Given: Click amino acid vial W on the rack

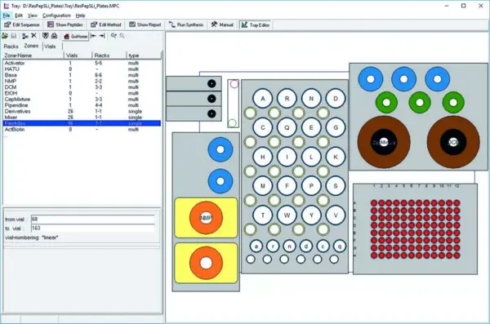Looking at the screenshot, I should pyautogui.click(x=287, y=215).
